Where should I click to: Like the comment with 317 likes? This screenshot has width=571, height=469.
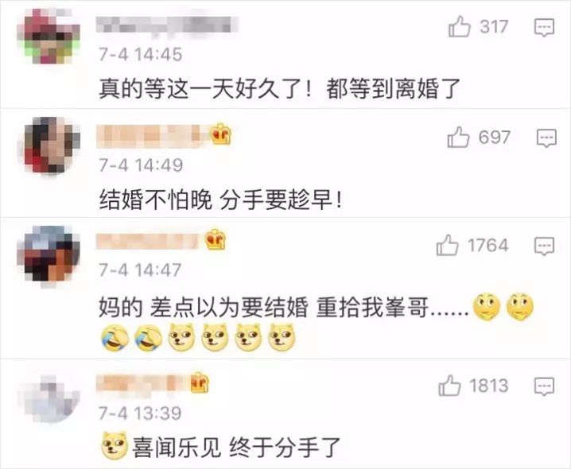coord(459,26)
